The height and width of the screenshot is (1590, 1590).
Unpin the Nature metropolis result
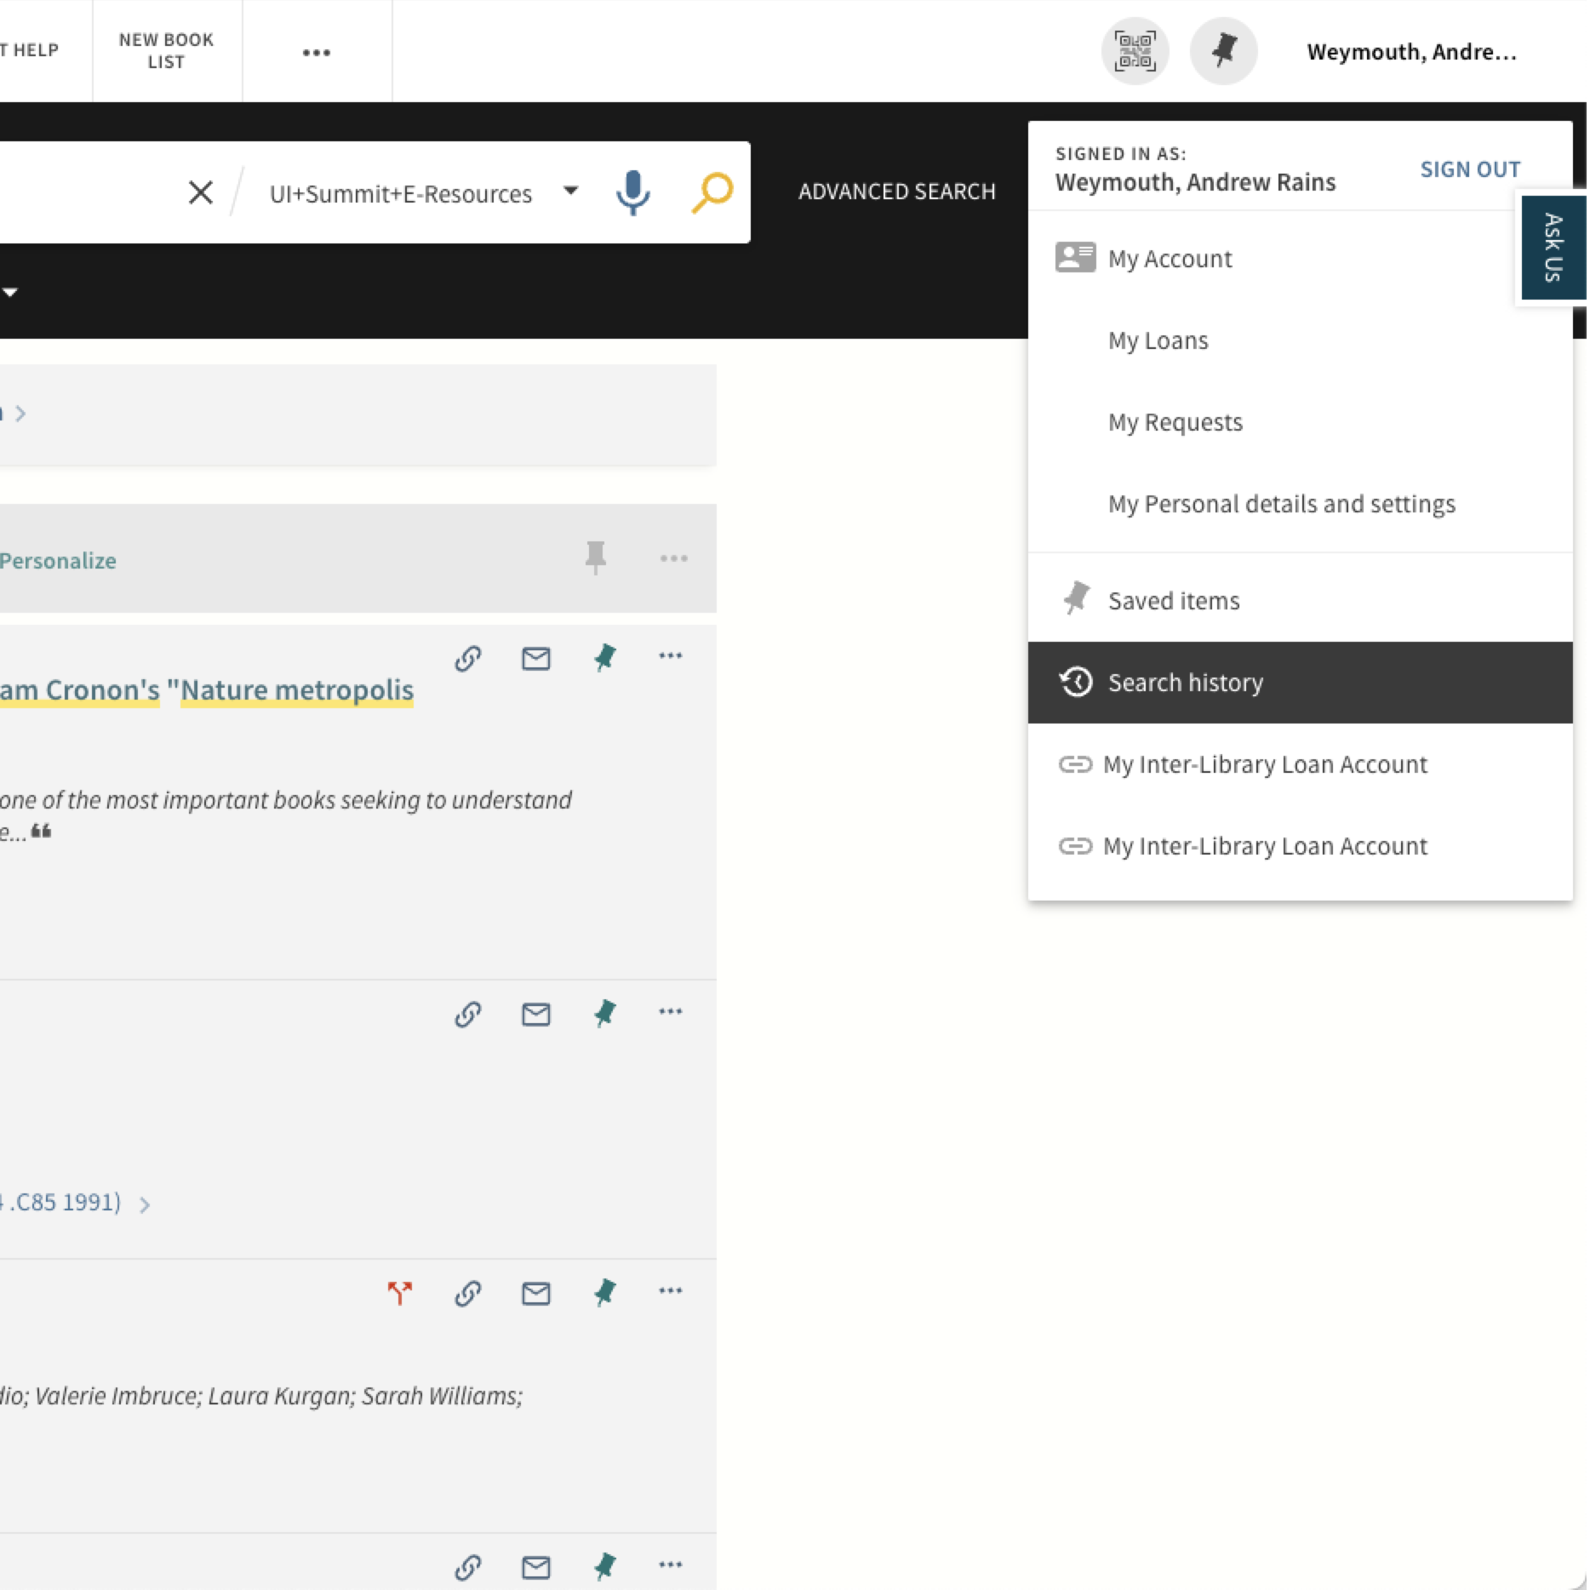[x=604, y=657]
